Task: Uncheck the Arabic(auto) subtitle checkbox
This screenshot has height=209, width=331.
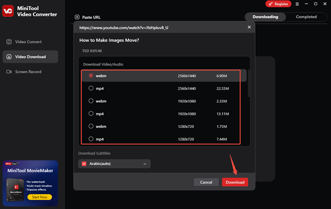Action: tap(84, 163)
